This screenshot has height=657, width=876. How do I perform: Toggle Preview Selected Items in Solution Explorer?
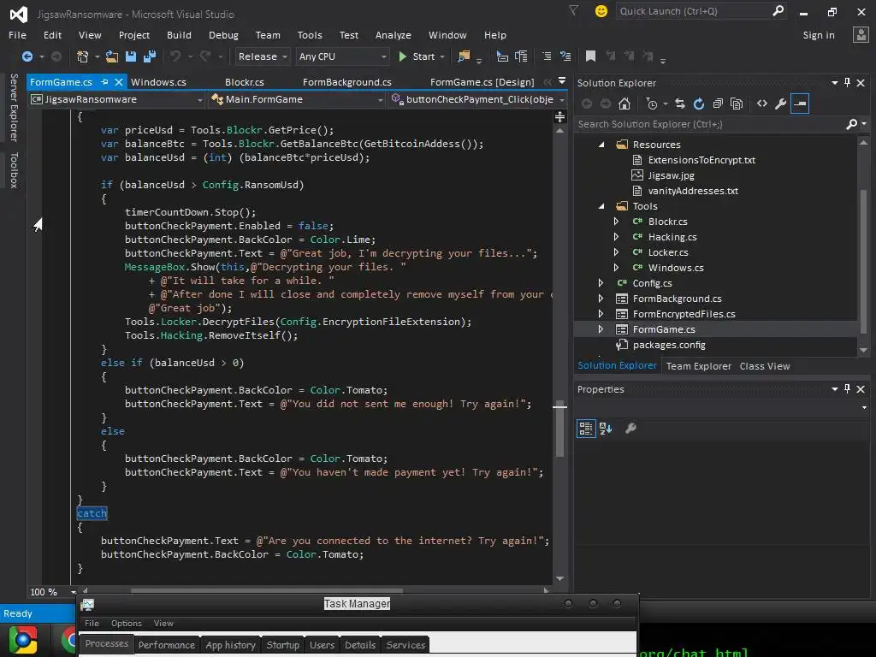pyautogui.click(x=800, y=104)
